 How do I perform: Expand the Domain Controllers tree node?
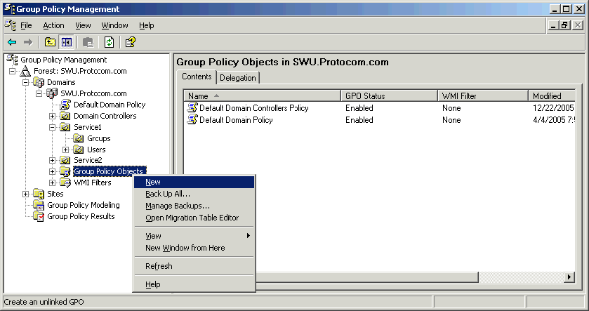53,116
